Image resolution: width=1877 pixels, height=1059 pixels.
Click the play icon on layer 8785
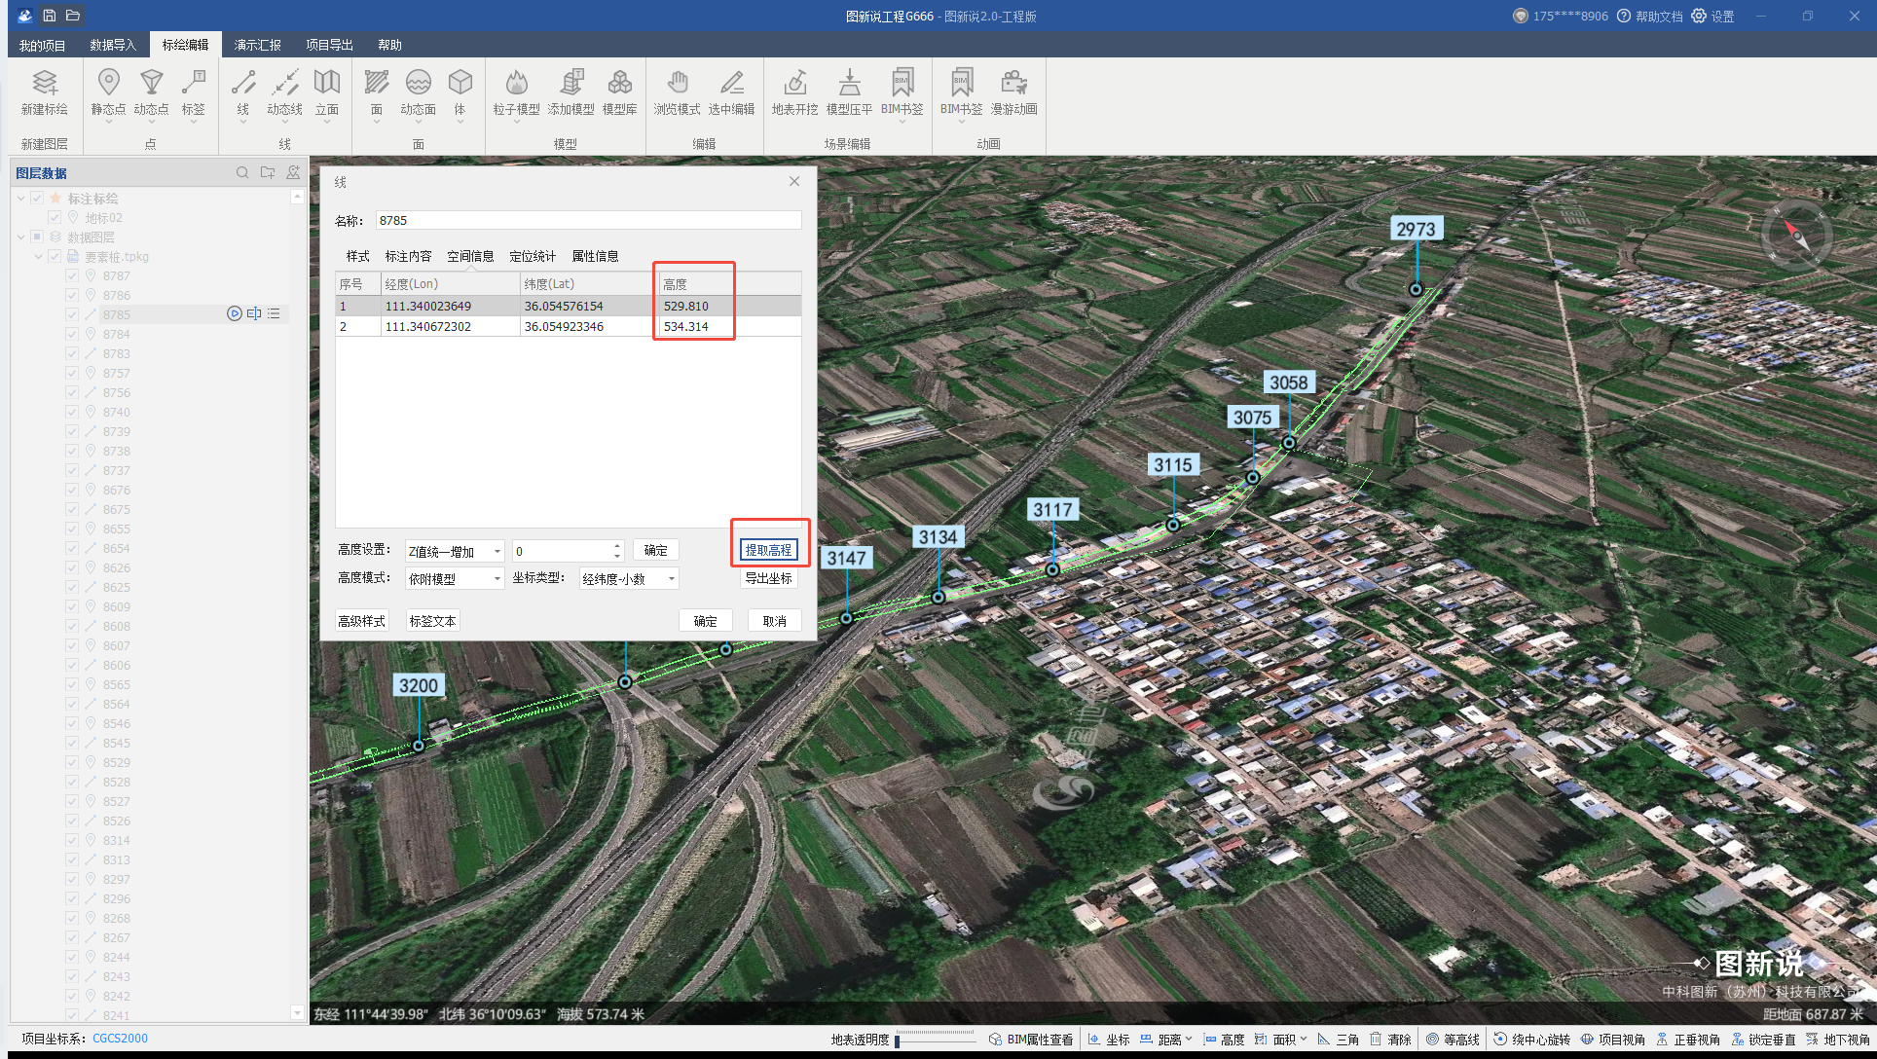tap(235, 313)
